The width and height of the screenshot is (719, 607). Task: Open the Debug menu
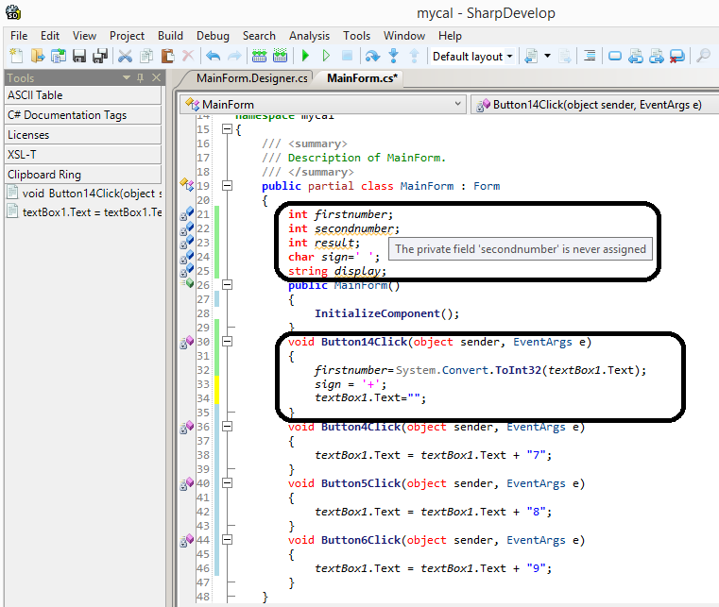[x=211, y=35]
